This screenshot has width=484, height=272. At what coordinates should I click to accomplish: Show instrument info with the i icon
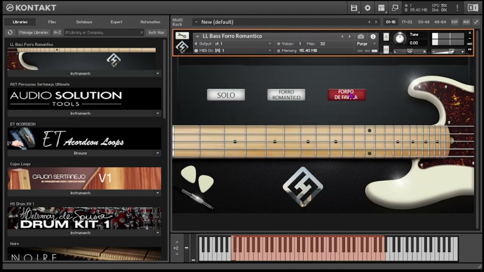373,37
